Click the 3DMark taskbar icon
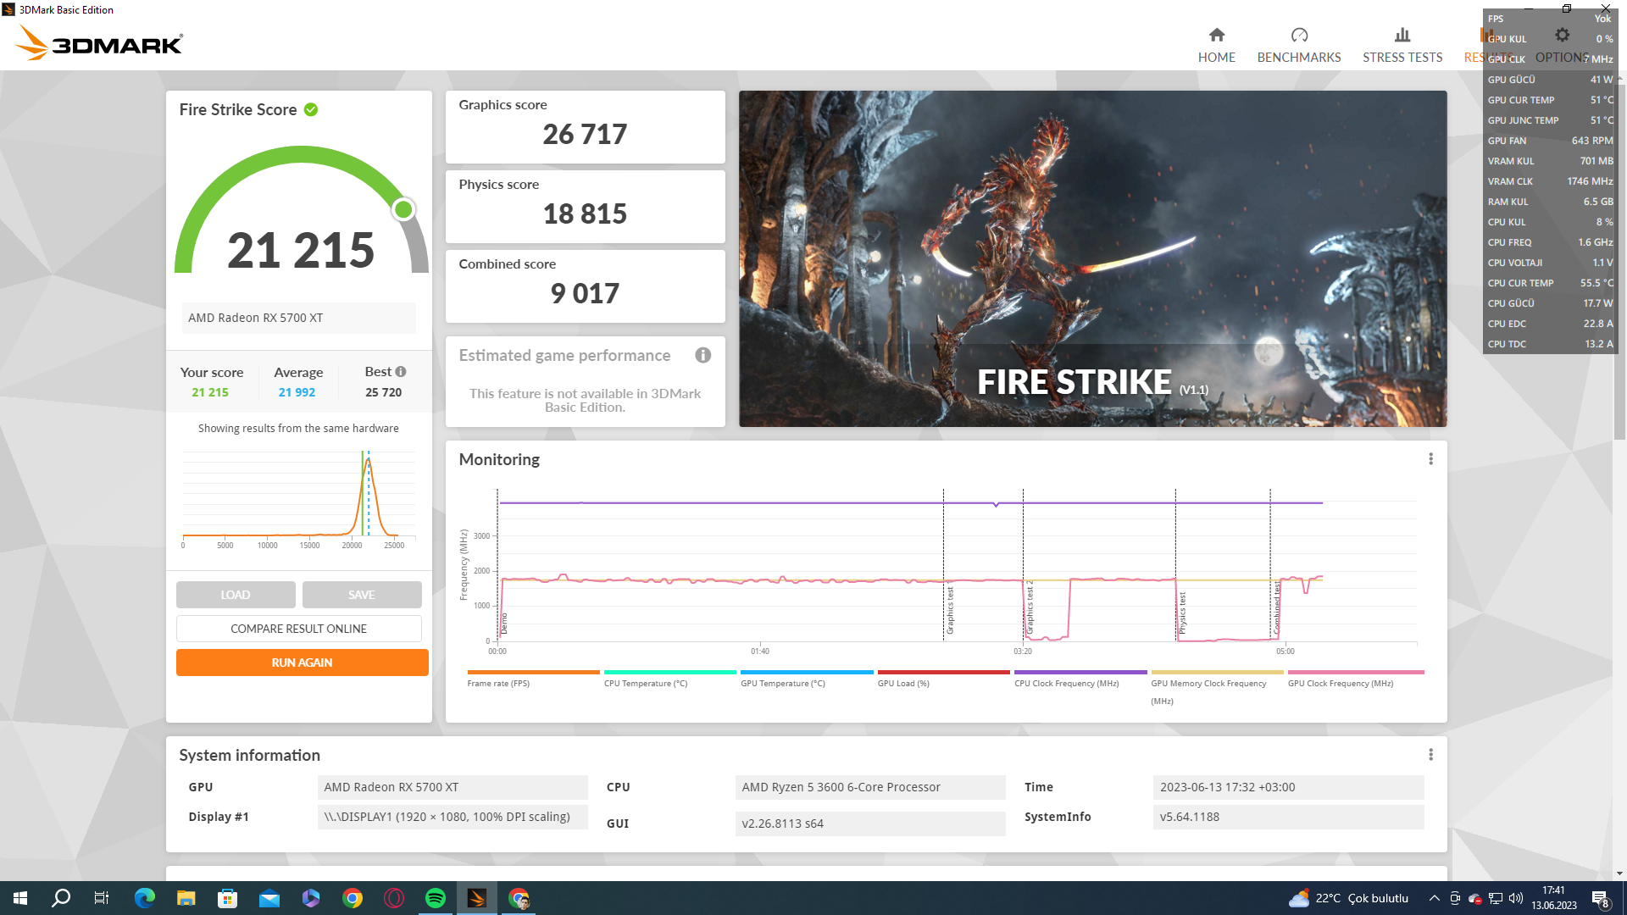Image resolution: width=1627 pixels, height=915 pixels. (477, 898)
